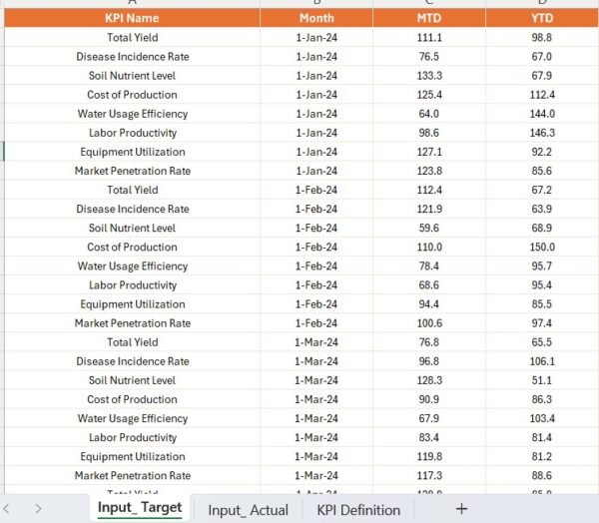Select Market Penetration Rate in 1-Mar-24 row
The image size is (599, 523).
(132, 476)
